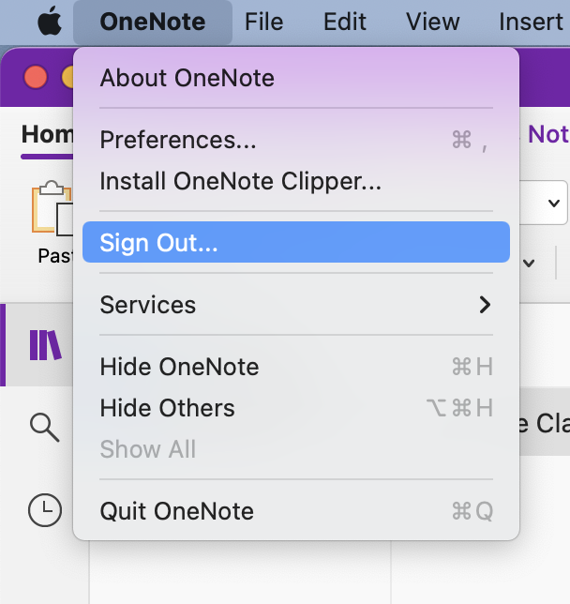
Task: Click the search magnifier icon
Action: pyautogui.click(x=44, y=428)
